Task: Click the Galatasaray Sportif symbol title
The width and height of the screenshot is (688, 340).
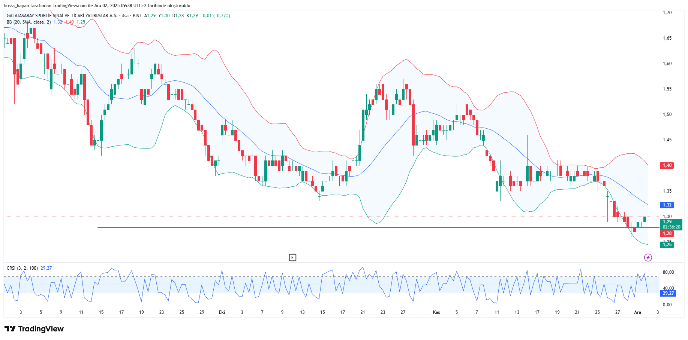Action: click(62, 16)
